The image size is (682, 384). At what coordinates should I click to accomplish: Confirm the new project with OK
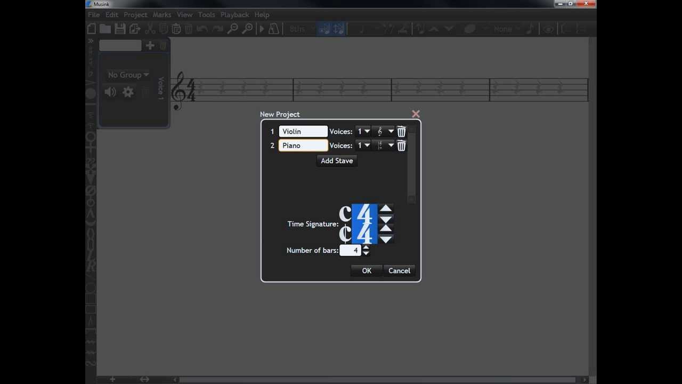click(x=367, y=271)
